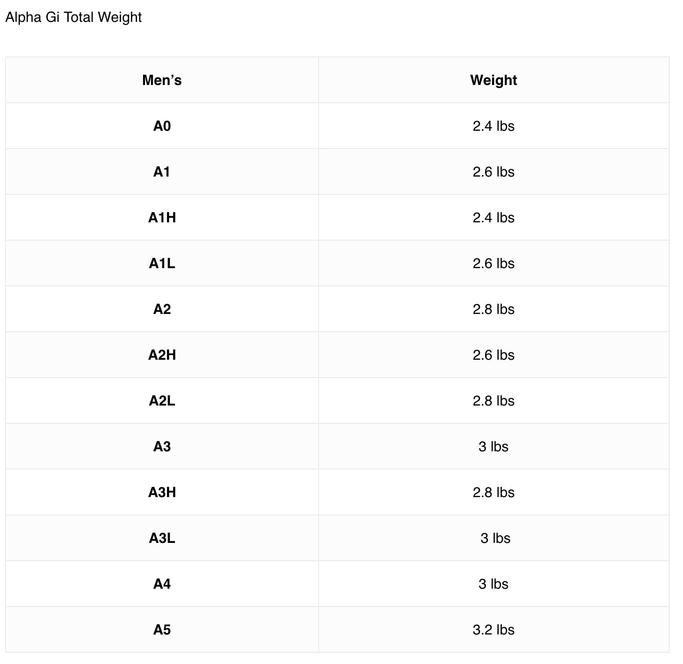The height and width of the screenshot is (664, 683).
Task: Click the A2L size cell
Action: (x=162, y=400)
